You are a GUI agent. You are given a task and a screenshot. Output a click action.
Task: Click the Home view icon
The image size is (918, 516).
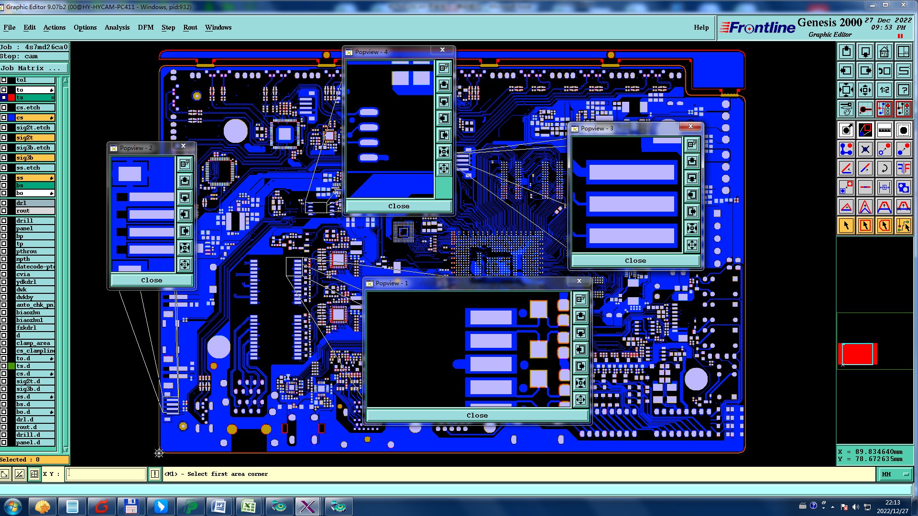tap(884, 52)
